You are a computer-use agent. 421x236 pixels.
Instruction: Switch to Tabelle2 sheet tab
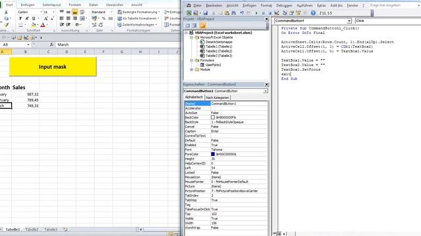click(32, 229)
